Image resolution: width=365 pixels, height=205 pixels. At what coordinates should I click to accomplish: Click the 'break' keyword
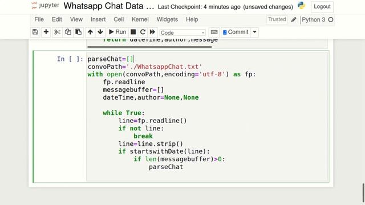143,136
